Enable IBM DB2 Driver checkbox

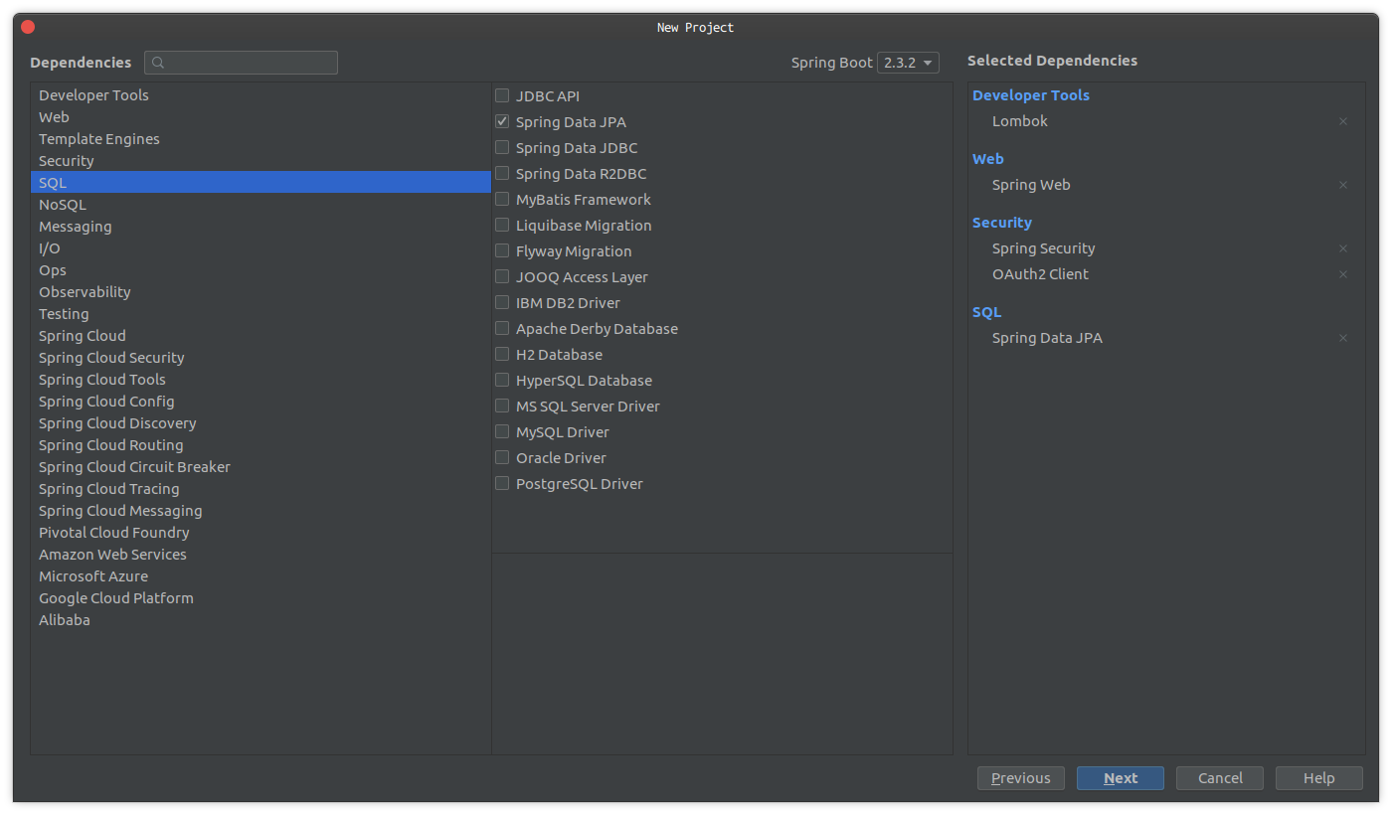click(x=502, y=303)
